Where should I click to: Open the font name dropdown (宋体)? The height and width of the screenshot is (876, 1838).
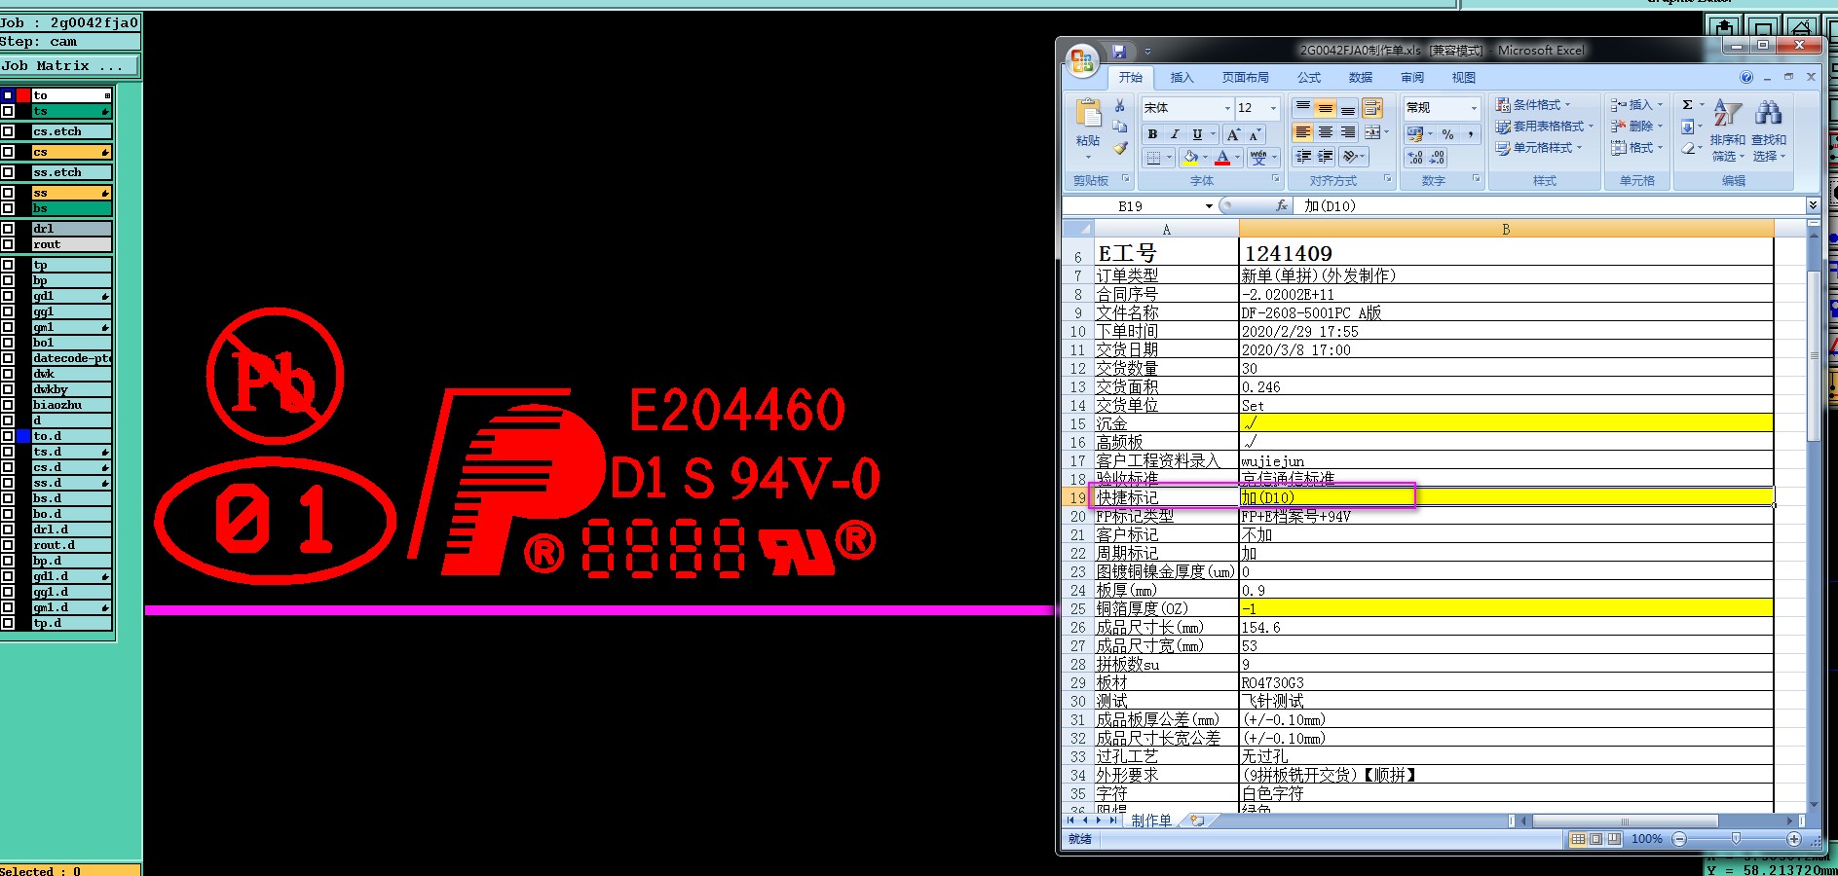tap(1227, 108)
